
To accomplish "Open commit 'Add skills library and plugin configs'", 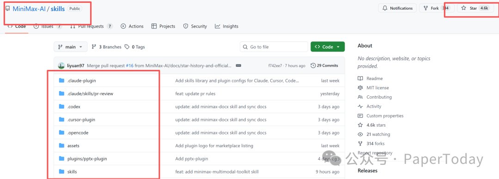I will (x=237, y=81).
